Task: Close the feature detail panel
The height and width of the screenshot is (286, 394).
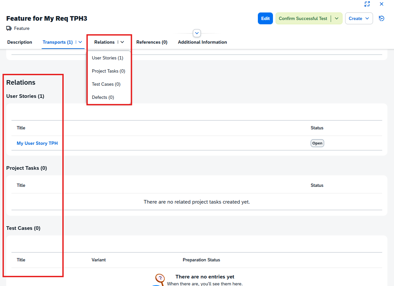Action: (x=382, y=4)
